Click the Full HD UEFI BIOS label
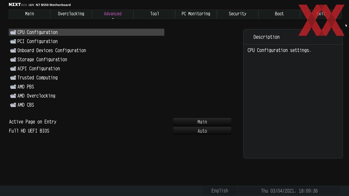Screen dimensions: 349x196 pos(29,131)
